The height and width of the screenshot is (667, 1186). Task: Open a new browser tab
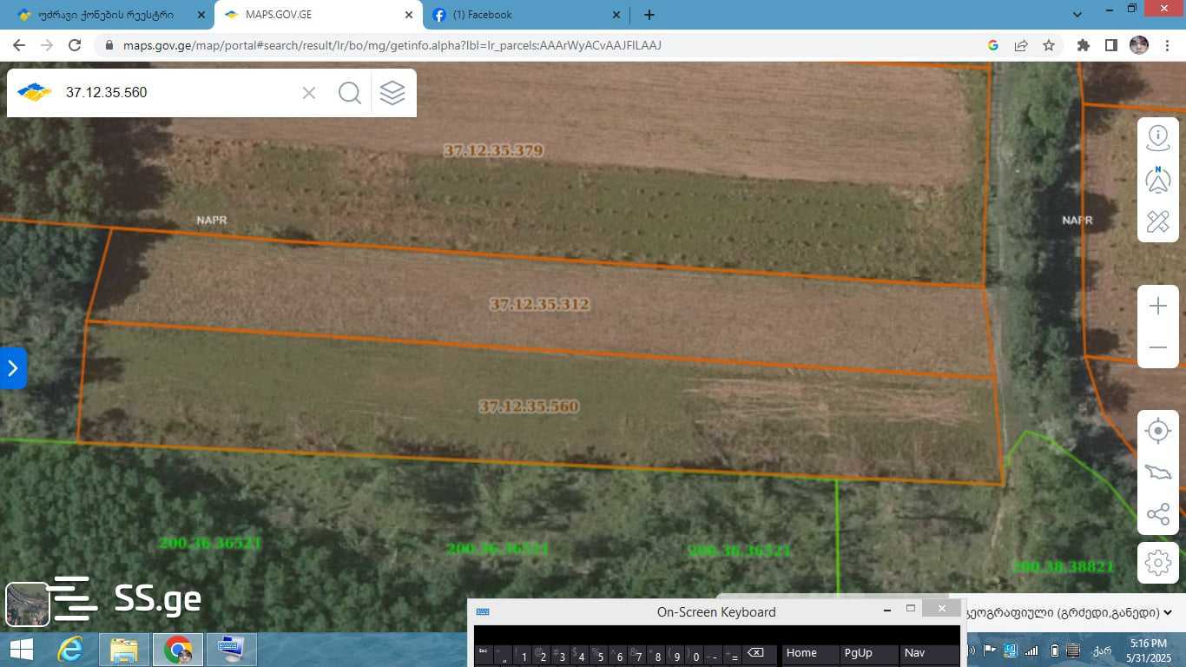point(649,15)
